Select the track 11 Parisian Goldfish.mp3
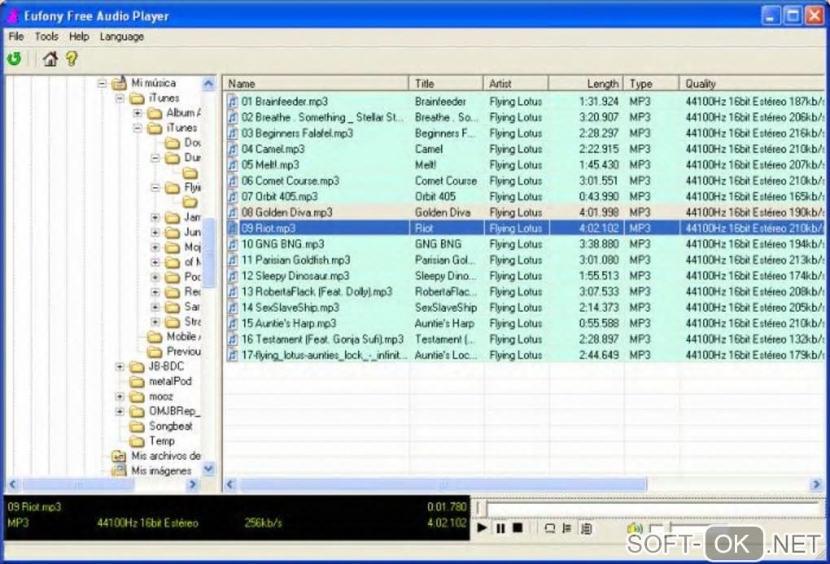 click(525, 259)
